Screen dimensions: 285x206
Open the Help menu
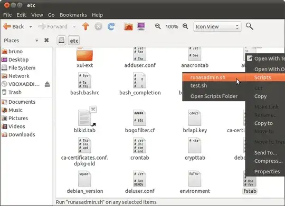(x=98, y=15)
